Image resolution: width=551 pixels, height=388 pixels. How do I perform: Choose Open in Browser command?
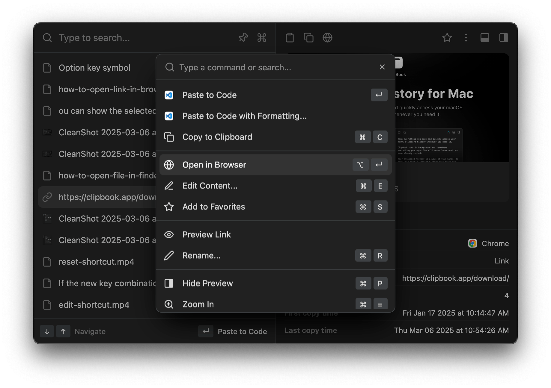click(x=275, y=165)
